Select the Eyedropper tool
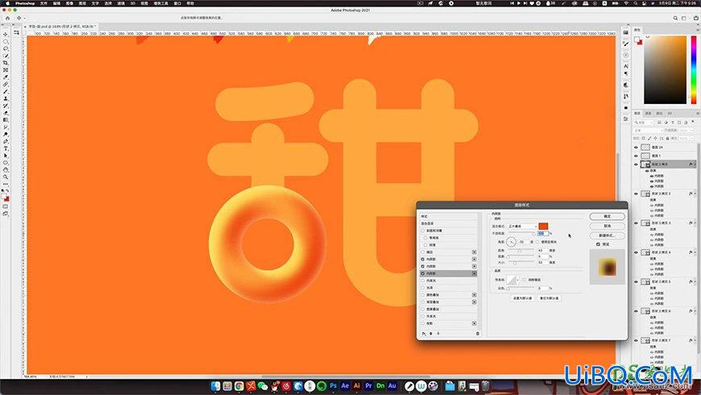701x395 pixels. click(x=6, y=77)
